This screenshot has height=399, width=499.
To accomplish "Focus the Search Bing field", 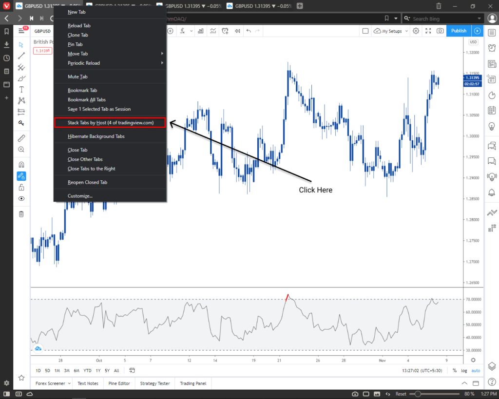I will (x=443, y=19).
